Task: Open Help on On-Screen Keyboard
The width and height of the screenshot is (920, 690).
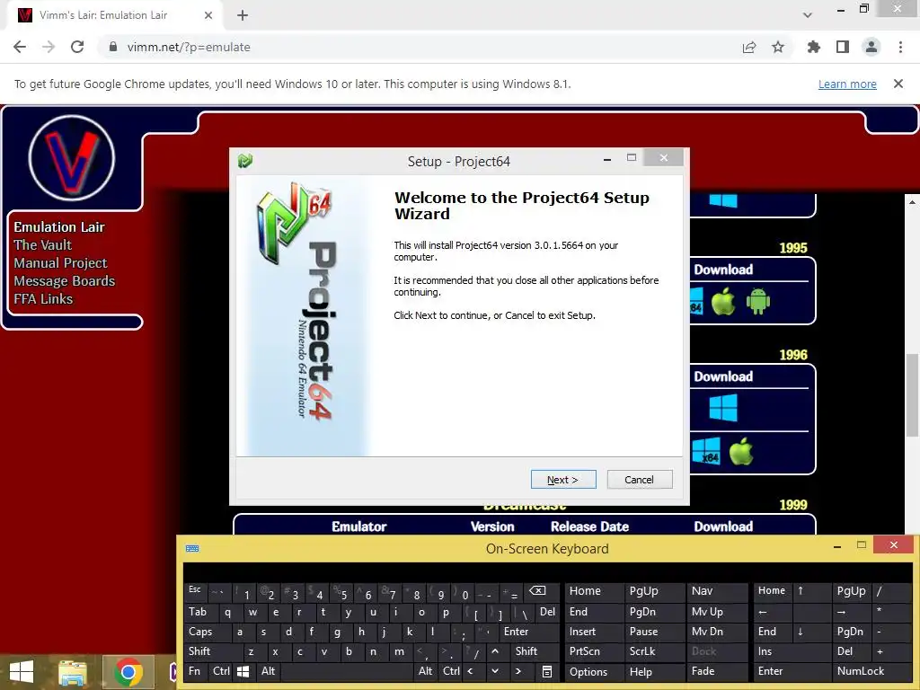Action: pyautogui.click(x=655, y=671)
